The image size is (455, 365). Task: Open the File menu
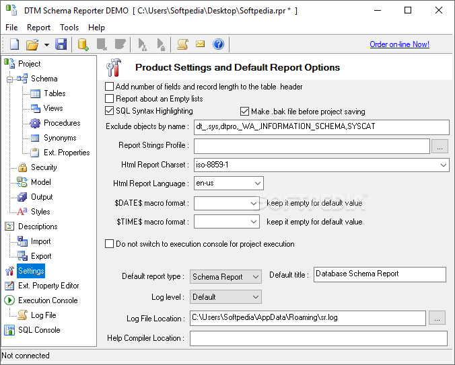tap(11, 28)
